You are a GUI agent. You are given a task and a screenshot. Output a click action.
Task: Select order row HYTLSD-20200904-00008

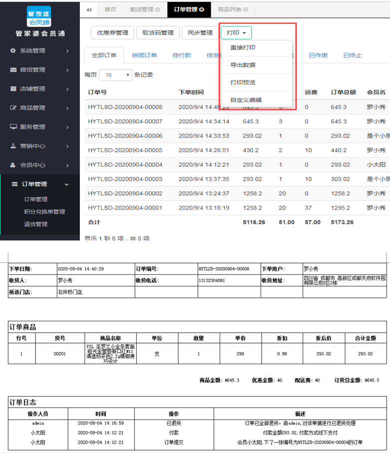click(237, 107)
